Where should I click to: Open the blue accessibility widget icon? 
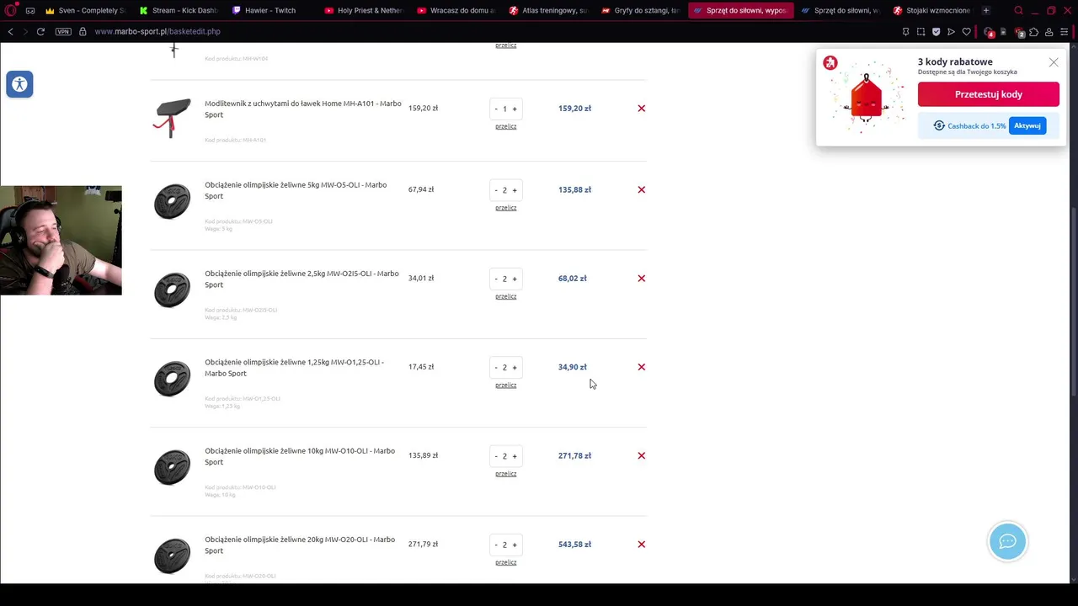click(19, 84)
